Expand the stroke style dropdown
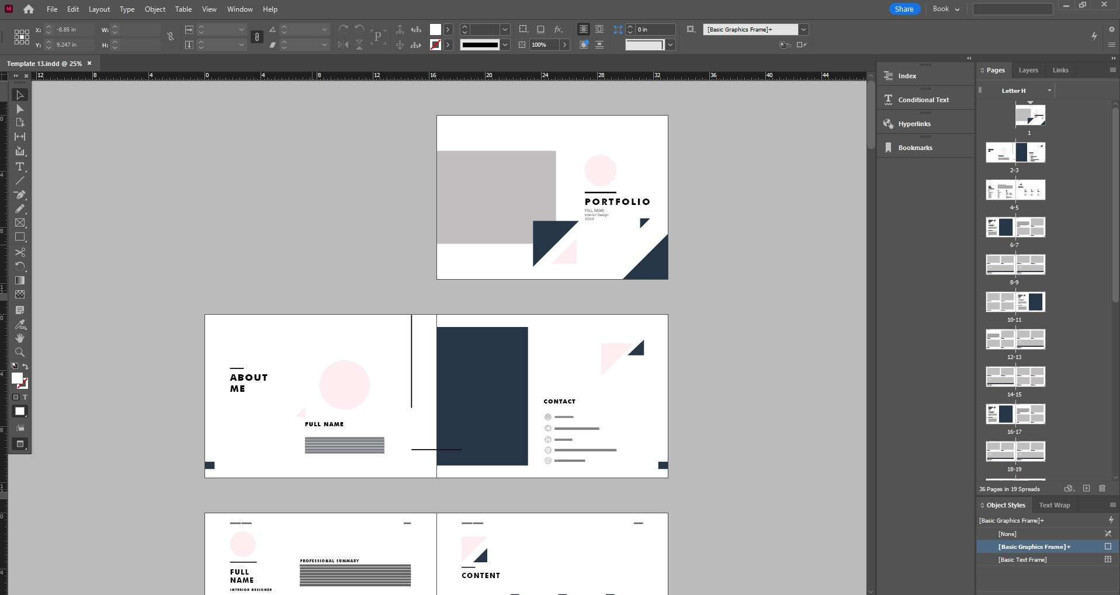This screenshot has height=595, width=1120. (x=505, y=45)
